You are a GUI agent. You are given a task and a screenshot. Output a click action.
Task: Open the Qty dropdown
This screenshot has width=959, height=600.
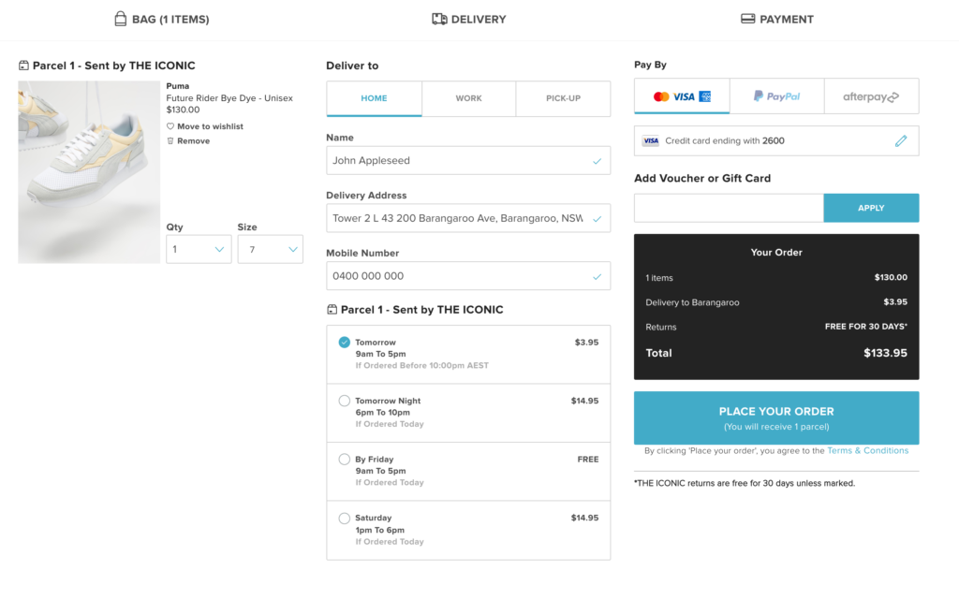199,249
